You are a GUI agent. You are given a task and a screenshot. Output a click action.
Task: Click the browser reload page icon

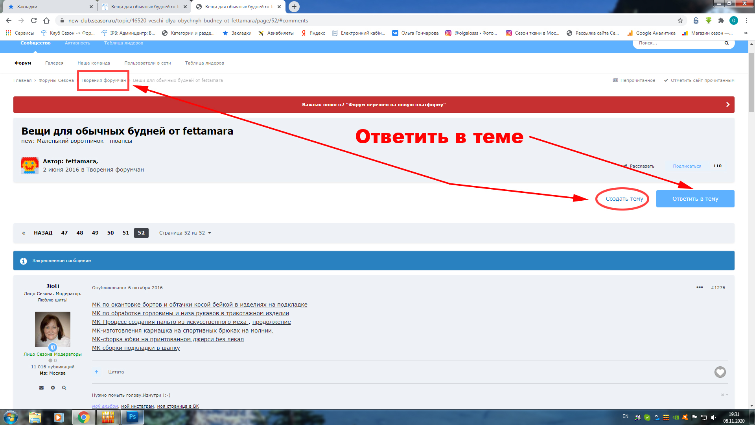[x=34, y=20]
